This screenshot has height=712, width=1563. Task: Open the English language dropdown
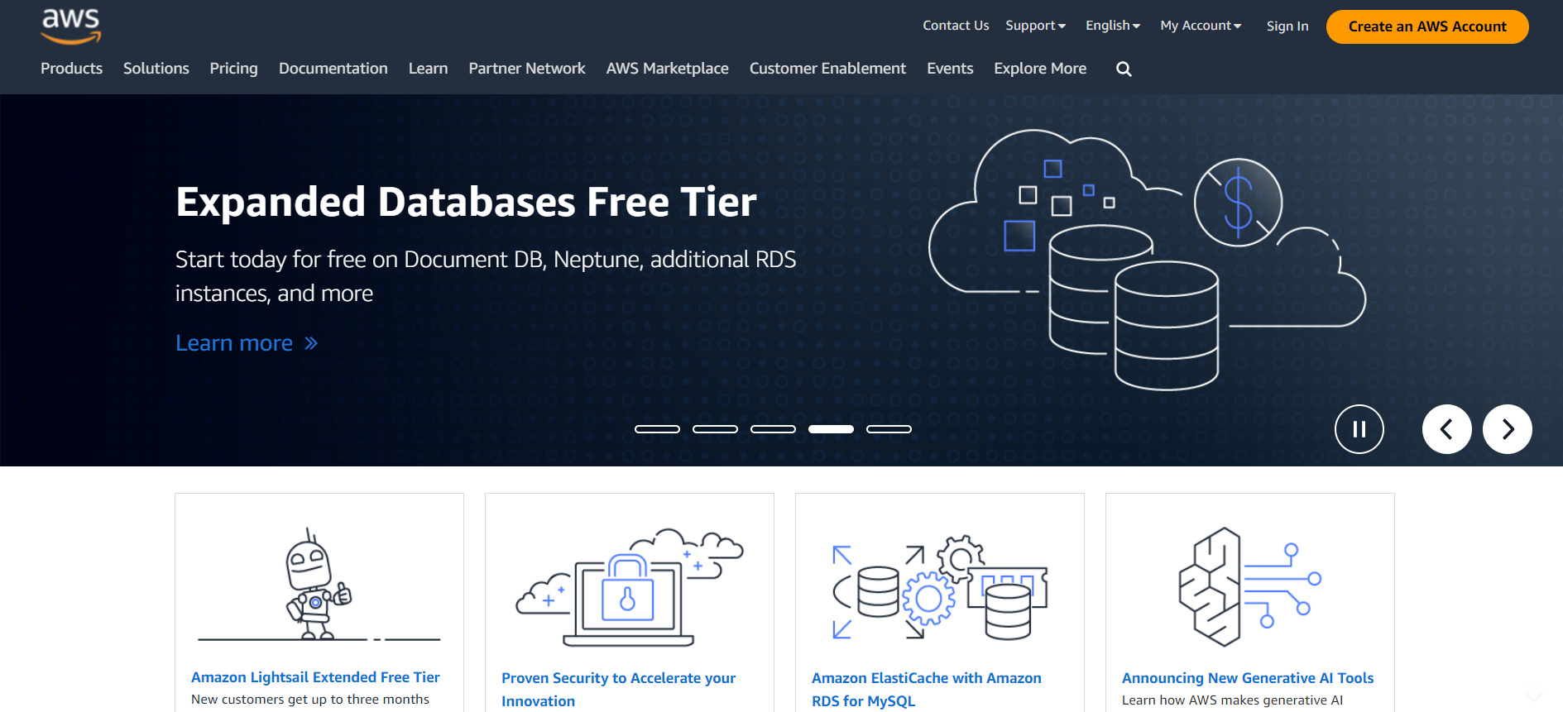click(x=1112, y=26)
